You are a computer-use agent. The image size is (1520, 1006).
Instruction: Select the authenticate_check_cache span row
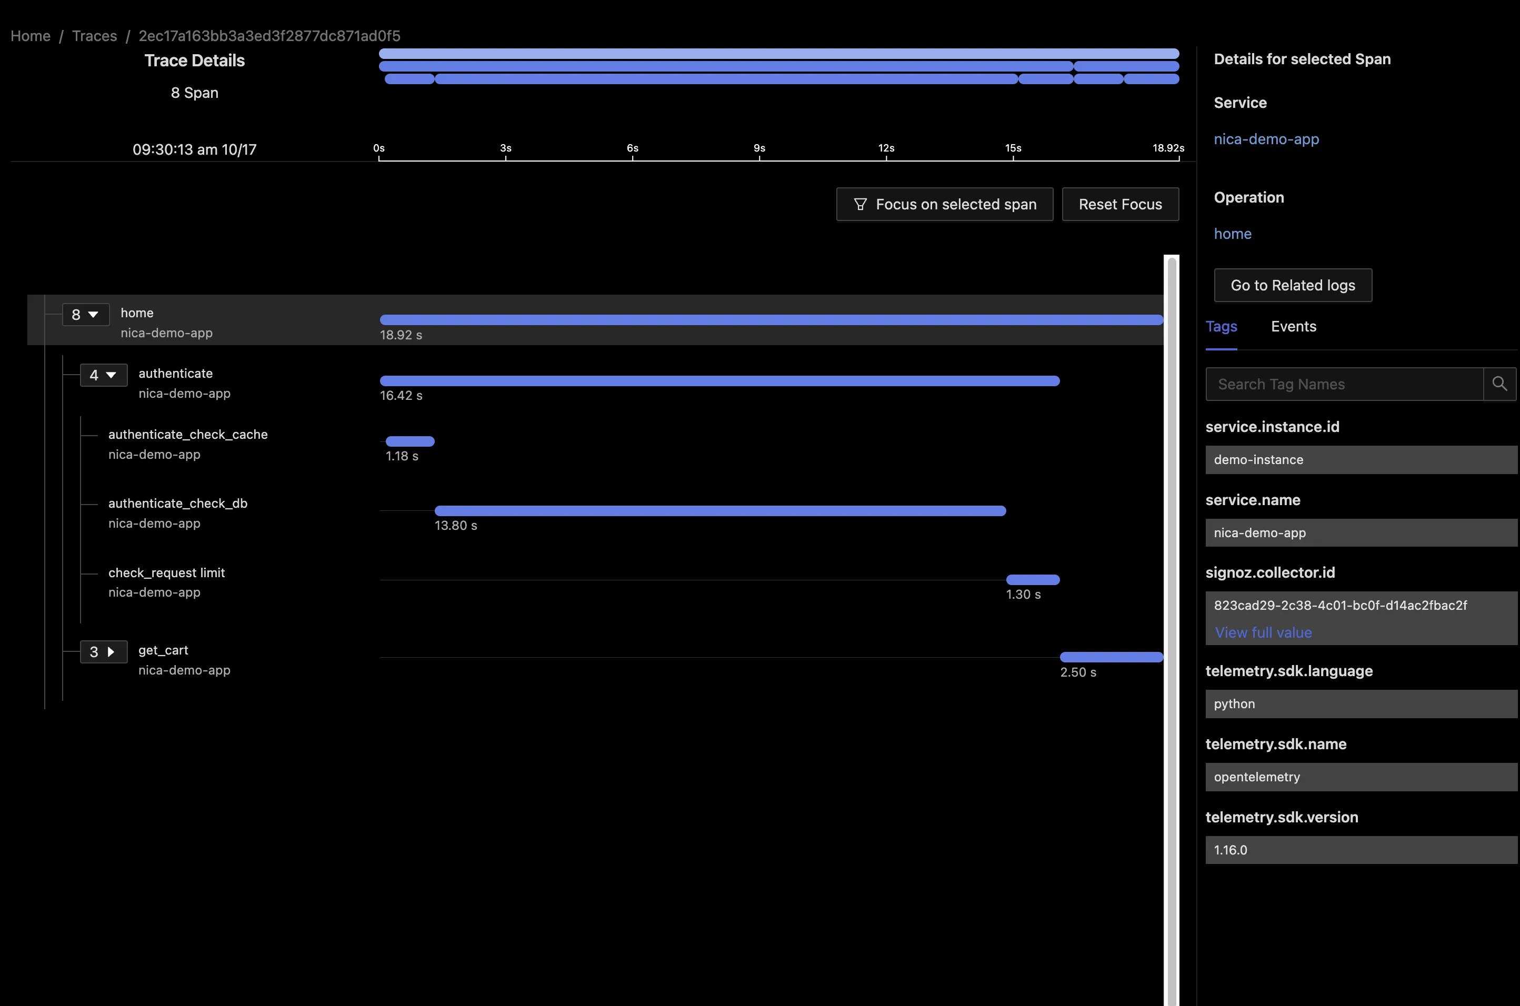(x=187, y=444)
